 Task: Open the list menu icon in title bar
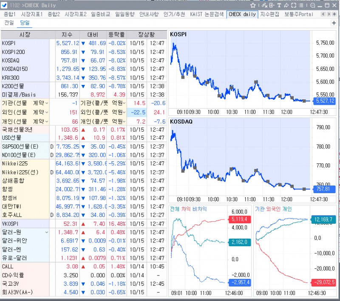click(301, 6)
